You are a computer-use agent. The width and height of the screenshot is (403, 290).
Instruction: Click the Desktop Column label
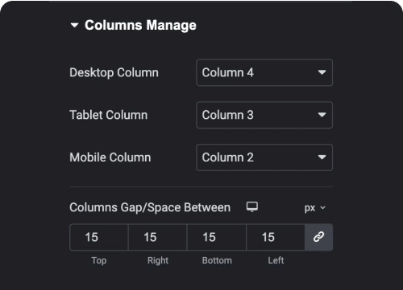click(x=114, y=73)
